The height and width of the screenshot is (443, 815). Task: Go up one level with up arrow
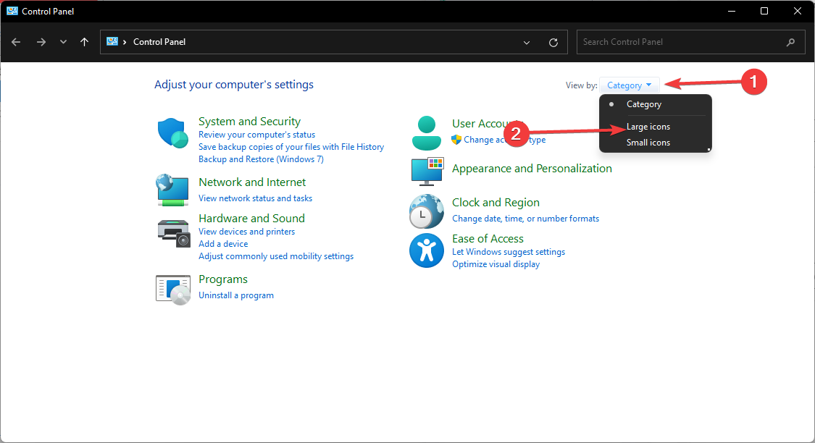[84, 42]
